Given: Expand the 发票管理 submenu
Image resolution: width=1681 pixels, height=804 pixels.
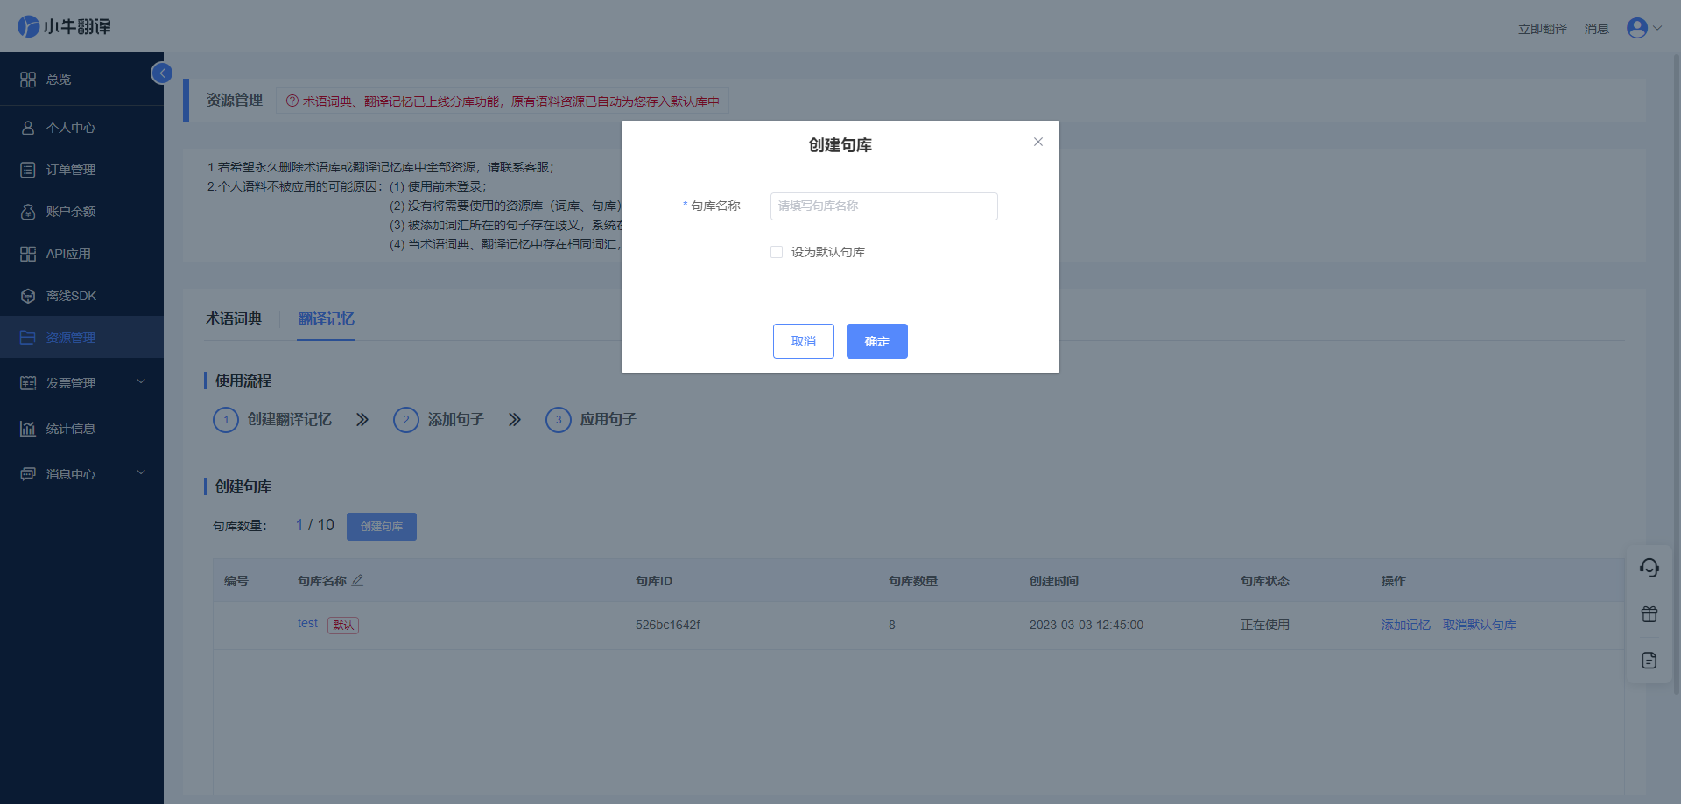Looking at the screenshot, I should coord(81,383).
